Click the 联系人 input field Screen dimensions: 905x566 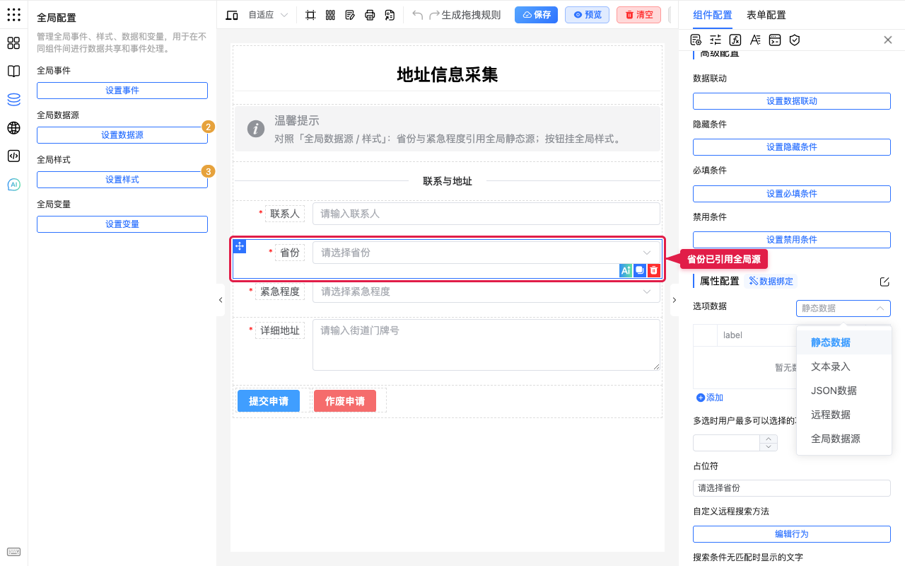tap(486, 214)
